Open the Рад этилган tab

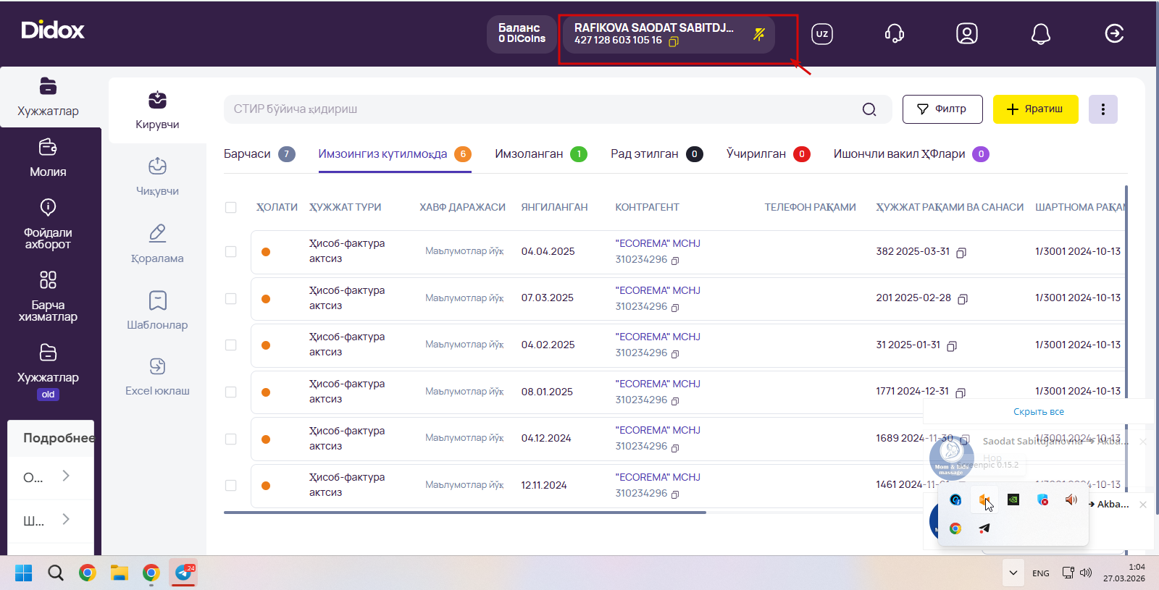(x=657, y=154)
